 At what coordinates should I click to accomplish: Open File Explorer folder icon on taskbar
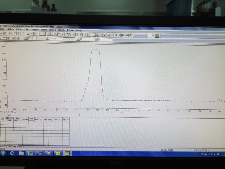pyautogui.click(x=21, y=153)
